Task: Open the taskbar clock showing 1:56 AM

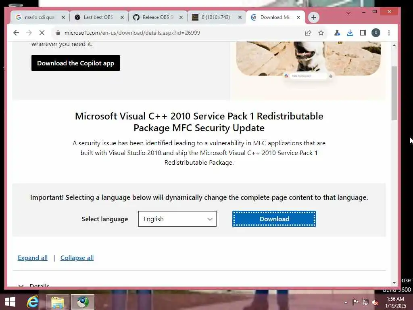Action: [395, 302]
